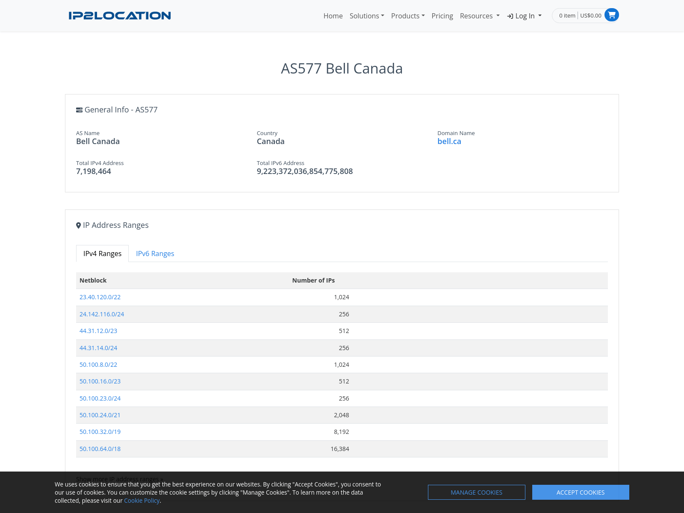This screenshot has height=513, width=684.
Task: Open netblock 50.100.24.0/21
Action: click(100, 415)
